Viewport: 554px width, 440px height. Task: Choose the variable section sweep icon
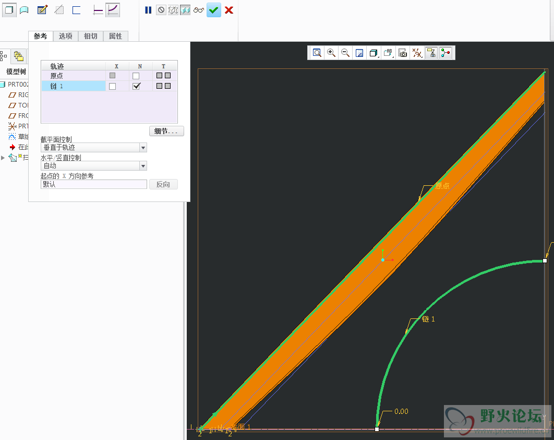pos(113,10)
